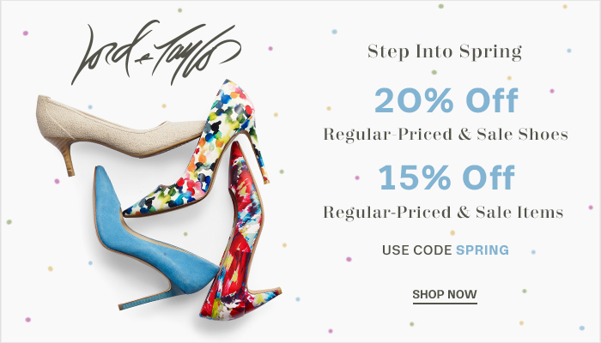
Task: Select the blue suede pump image
Action: (x=154, y=238)
